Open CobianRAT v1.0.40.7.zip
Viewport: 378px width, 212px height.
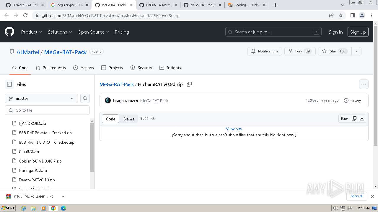[x=40, y=161]
